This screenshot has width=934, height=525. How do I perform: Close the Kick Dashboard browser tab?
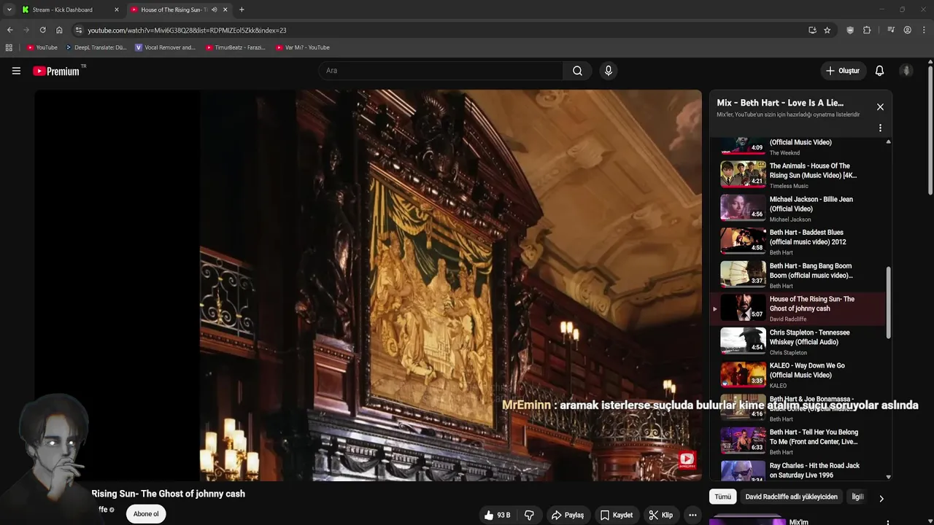116,9
